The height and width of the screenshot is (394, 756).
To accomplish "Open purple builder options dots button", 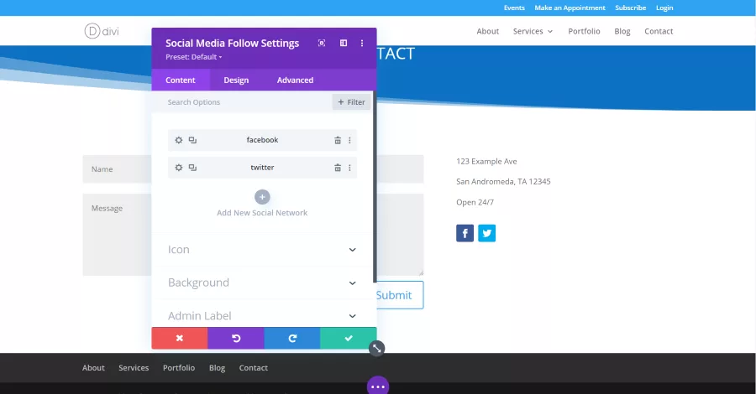I will [x=378, y=386].
